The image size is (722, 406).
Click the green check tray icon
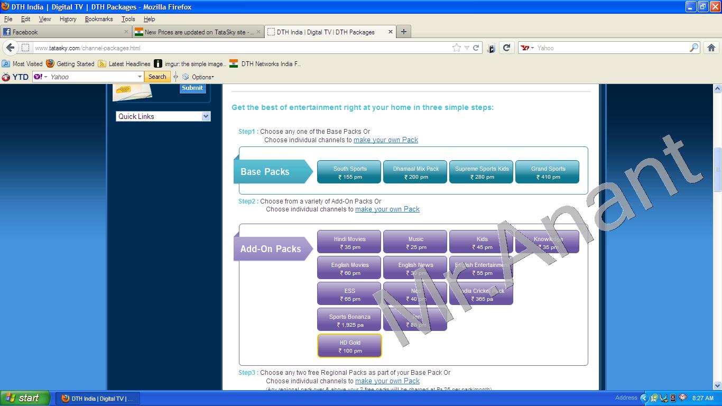pyautogui.click(x=654, y=398)
